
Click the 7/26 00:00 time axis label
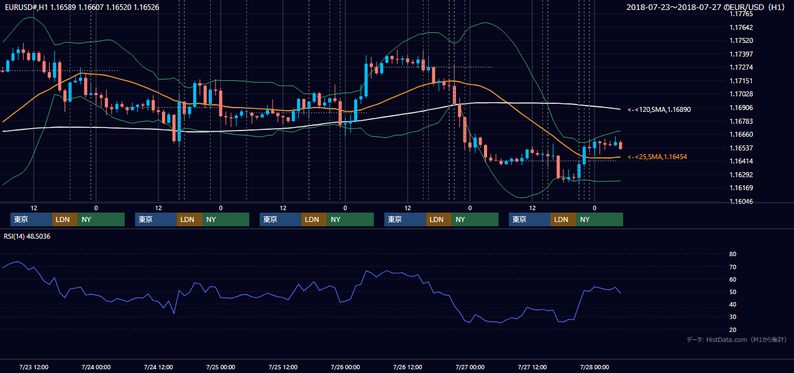click(345, 367)
